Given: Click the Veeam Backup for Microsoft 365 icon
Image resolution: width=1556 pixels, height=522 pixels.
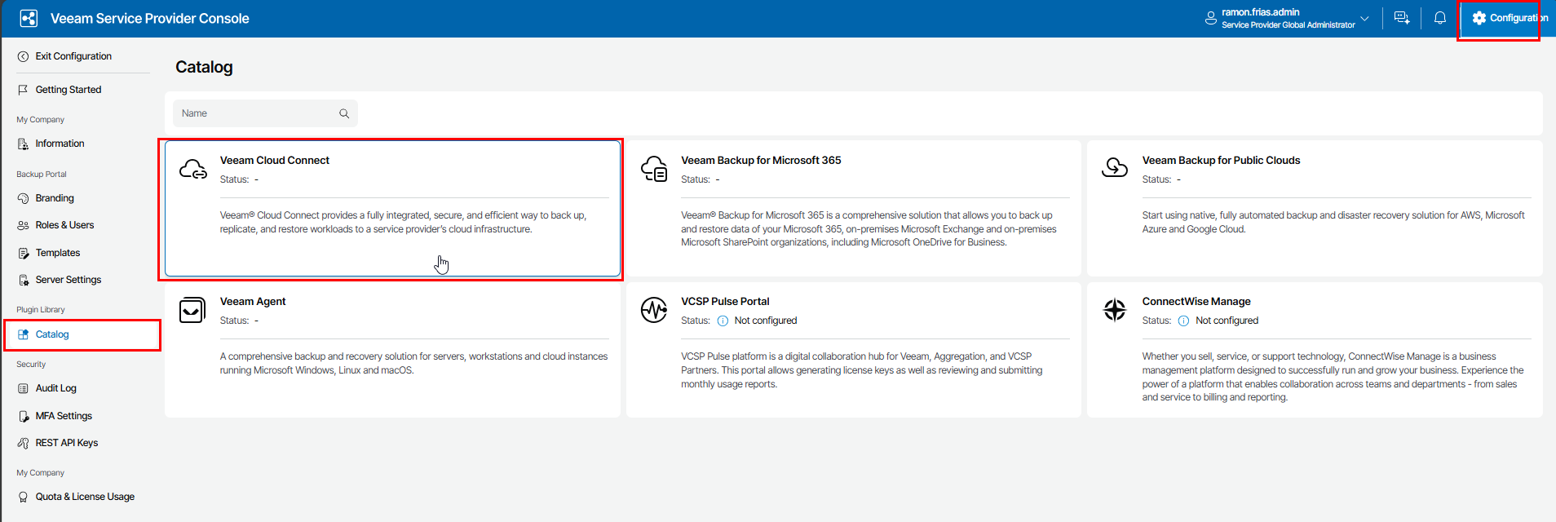Looking at the screenshot, I should pyautogui.click(x=654, y=169).
